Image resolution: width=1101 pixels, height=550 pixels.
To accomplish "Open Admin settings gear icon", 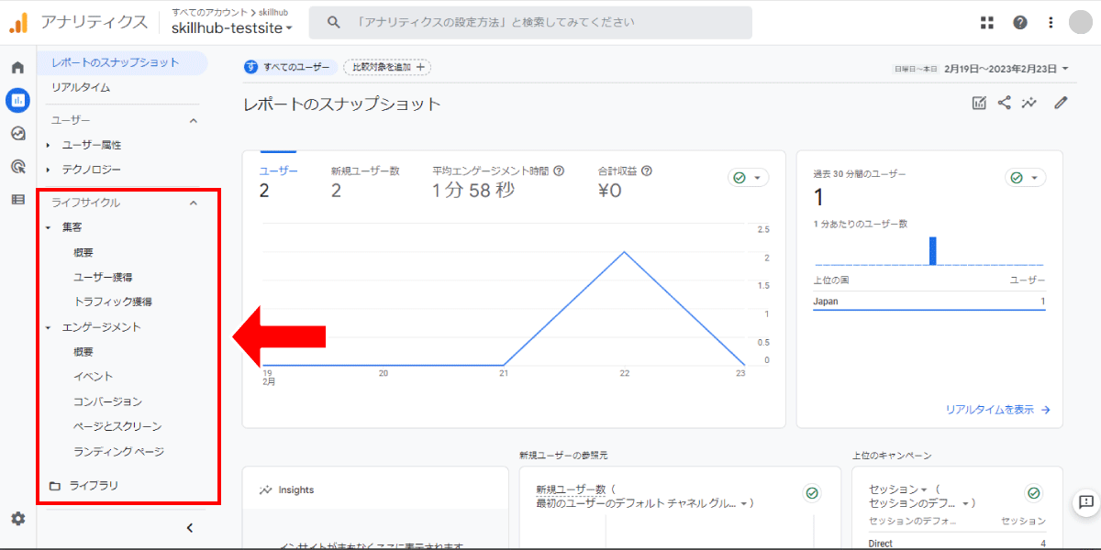I will tap(17, 519).
